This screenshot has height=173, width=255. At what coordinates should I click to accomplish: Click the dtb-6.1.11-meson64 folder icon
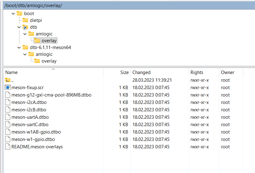point(25,47)
